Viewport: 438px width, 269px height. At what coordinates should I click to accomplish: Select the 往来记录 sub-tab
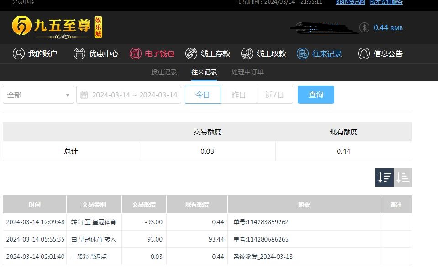(x=204, y=72)
